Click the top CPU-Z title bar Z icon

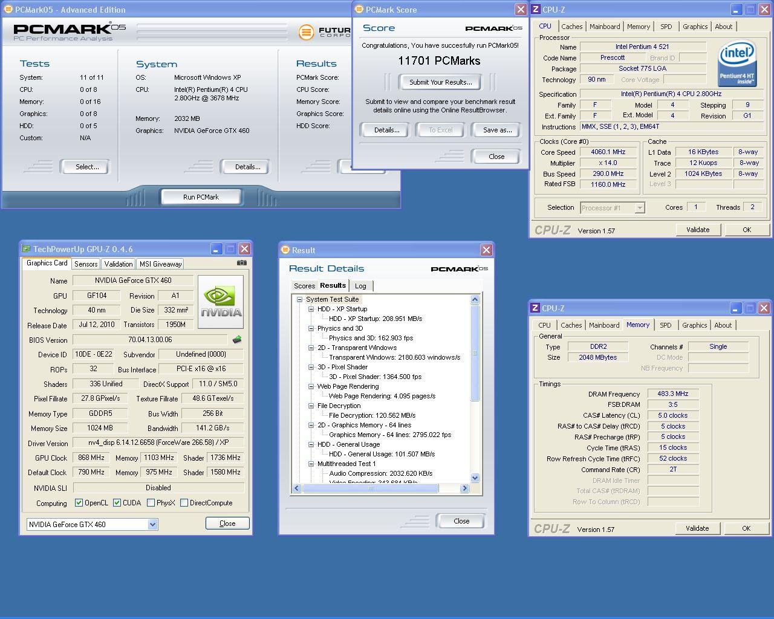pyautogui.click(x=535, y=10)
